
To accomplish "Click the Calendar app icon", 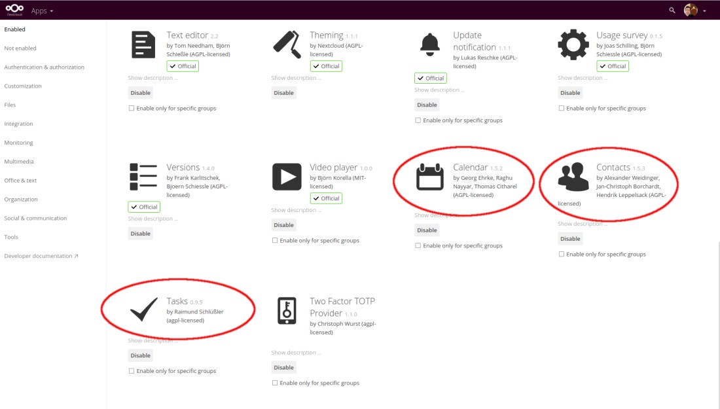I will [429, 177].
